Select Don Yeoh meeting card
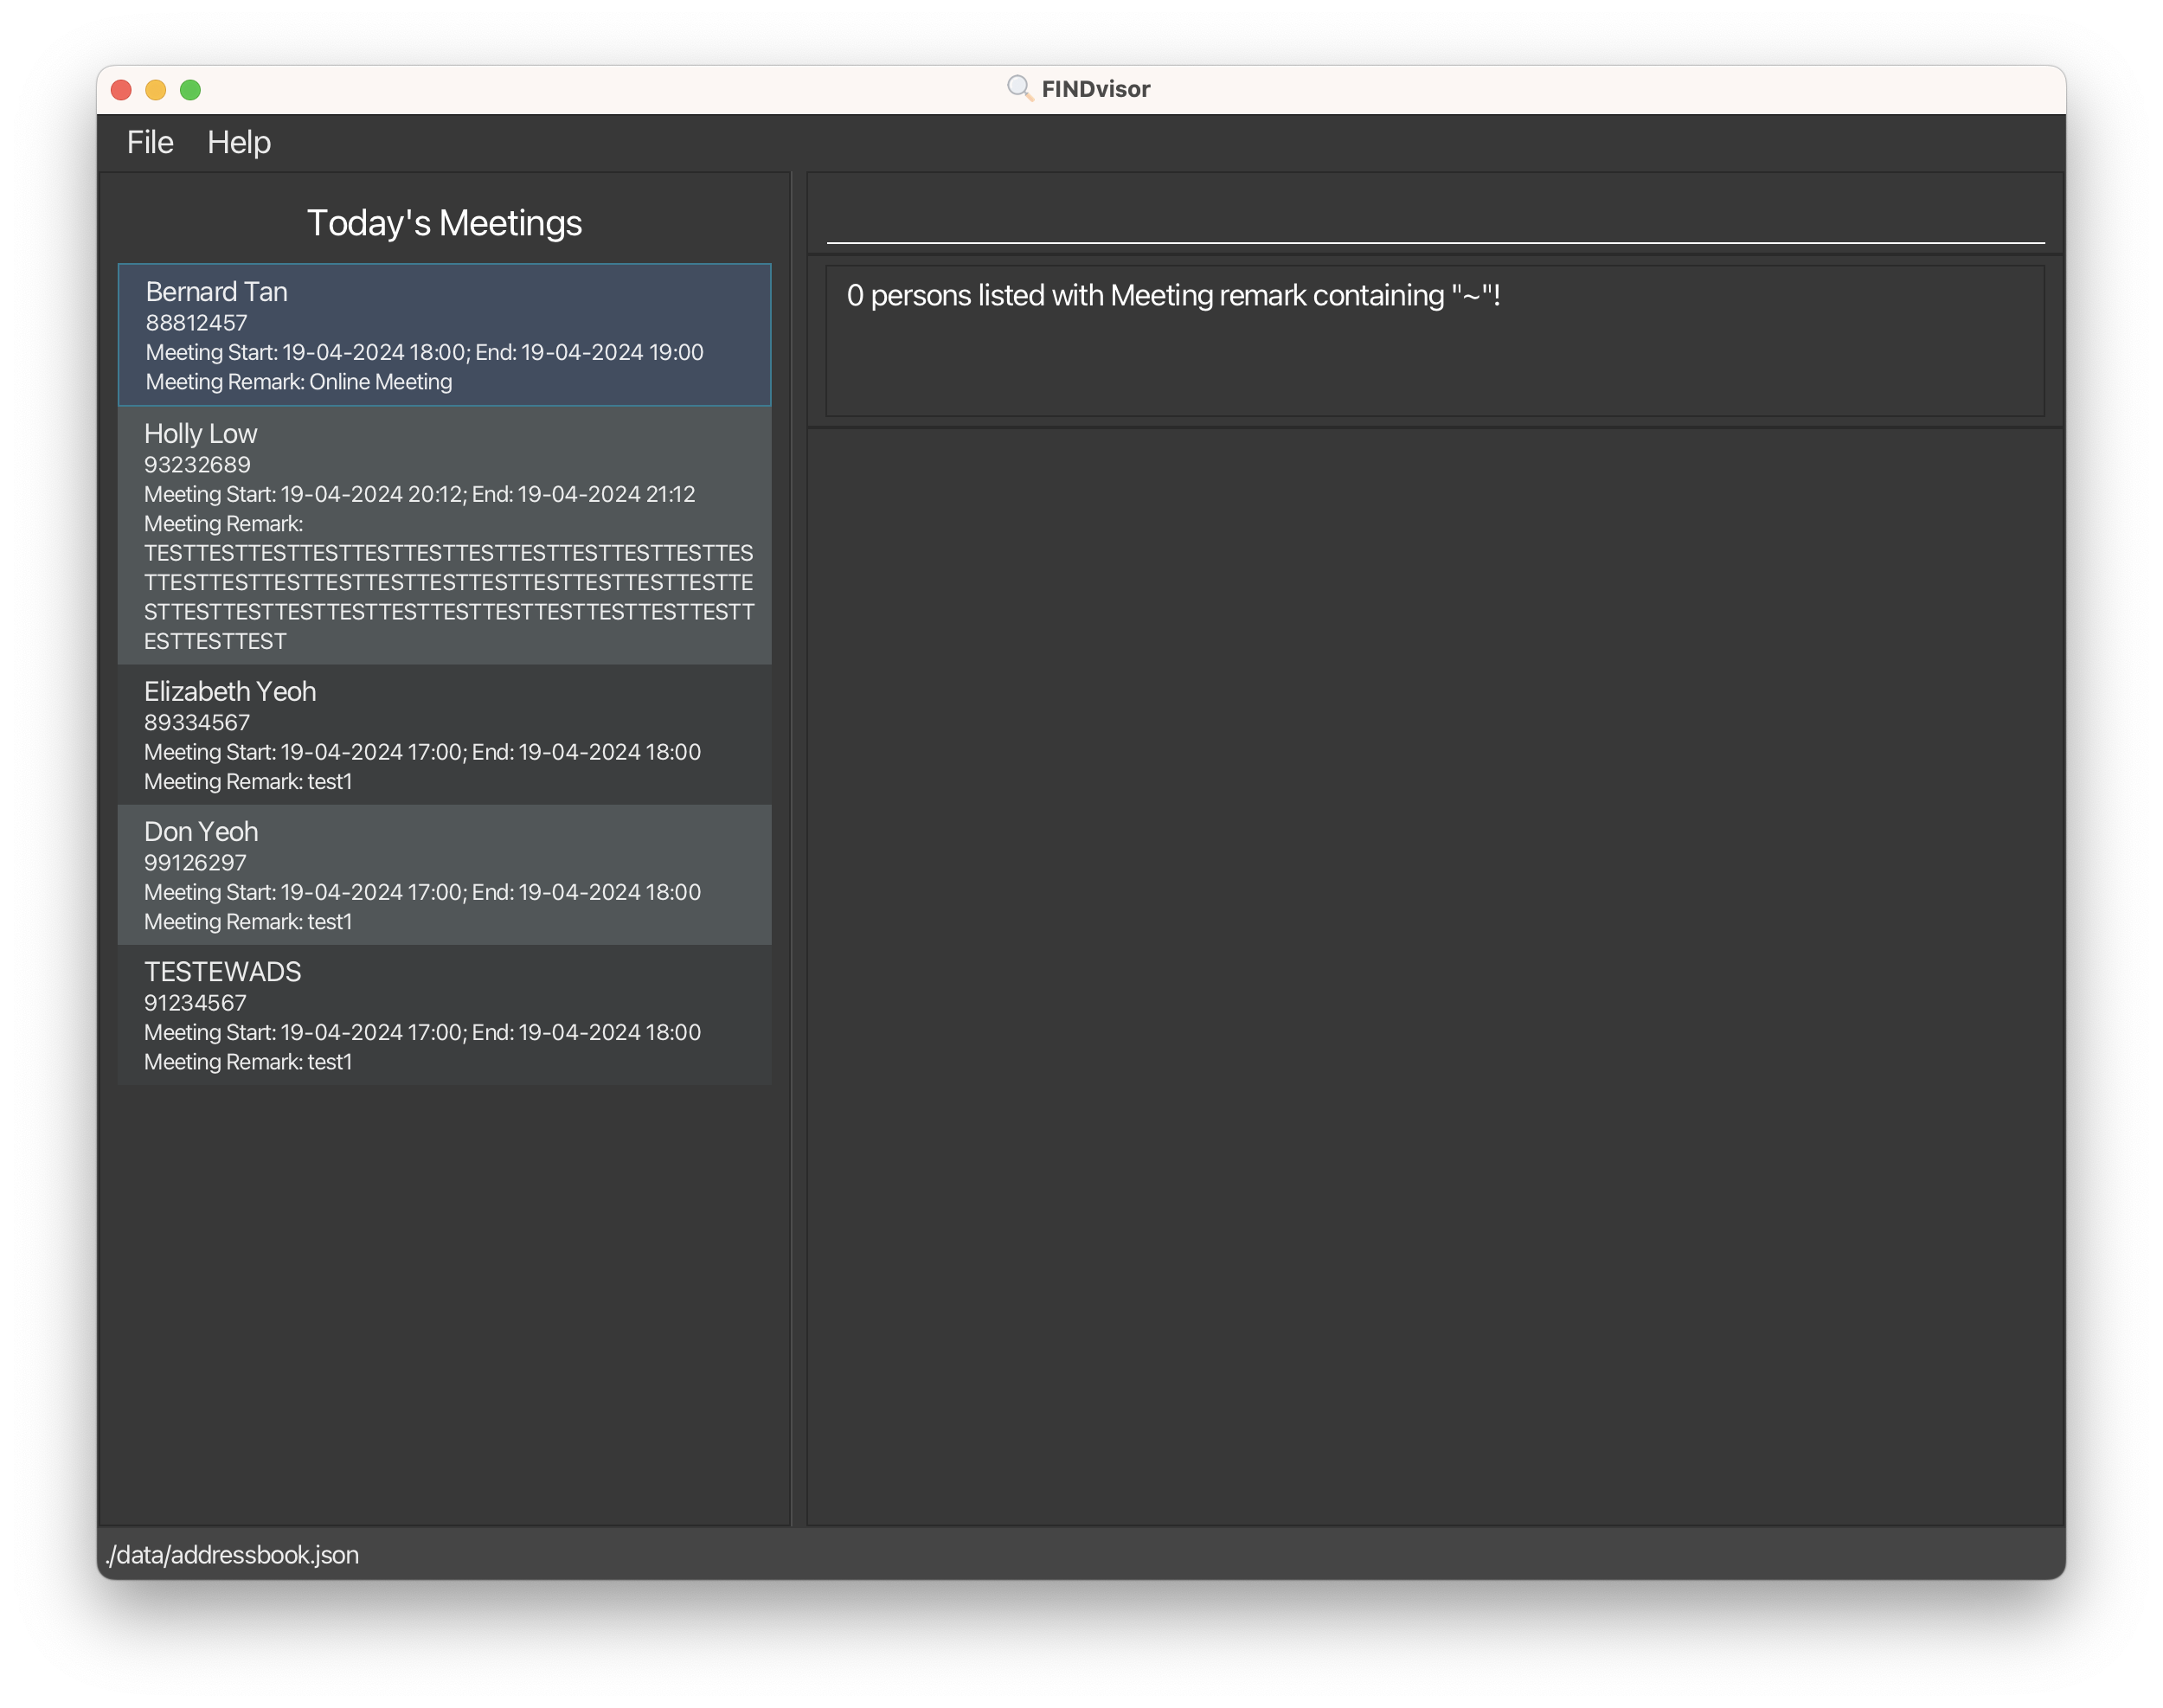2163x1708 pixels. tap(444, 875)
